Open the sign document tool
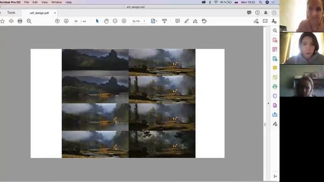324x182 pixels. click(195, 21)
